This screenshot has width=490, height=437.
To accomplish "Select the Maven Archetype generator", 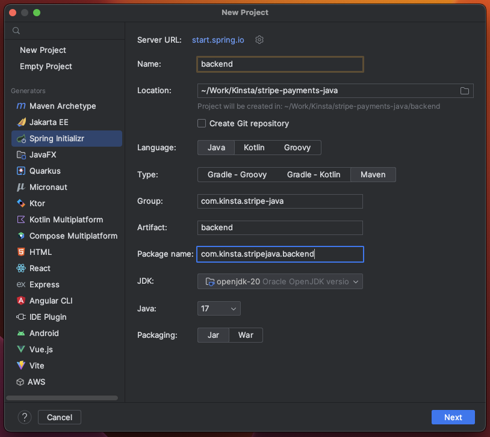I will (63, 106).
